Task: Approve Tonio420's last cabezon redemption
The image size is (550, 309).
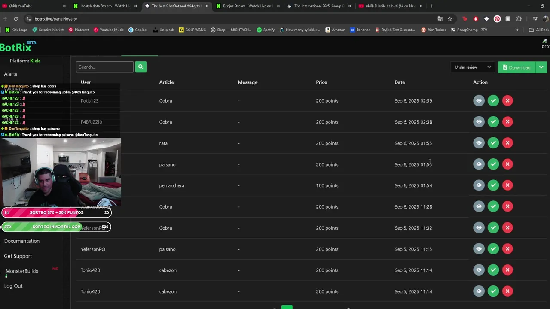Action: coord(493,291)
